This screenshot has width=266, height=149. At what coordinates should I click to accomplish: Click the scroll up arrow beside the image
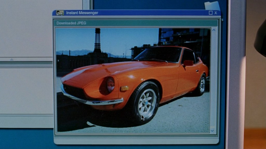click(214, 30)
